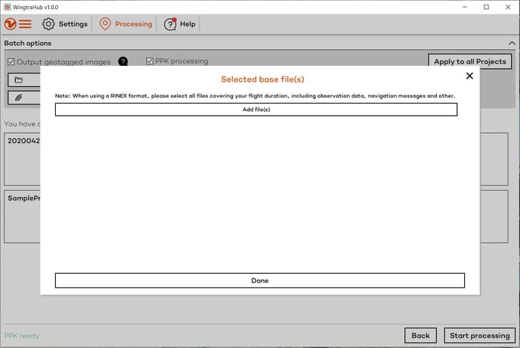Open the hamburger menu icon

point(26,24)
